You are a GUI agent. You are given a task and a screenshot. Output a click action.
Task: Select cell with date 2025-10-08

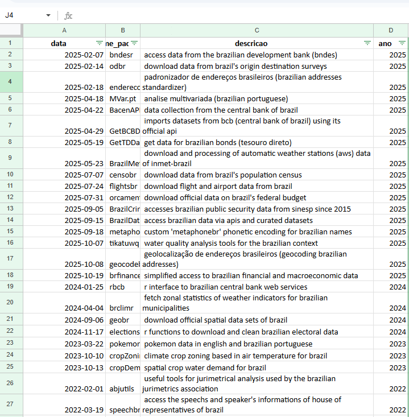tap(64, 259)
